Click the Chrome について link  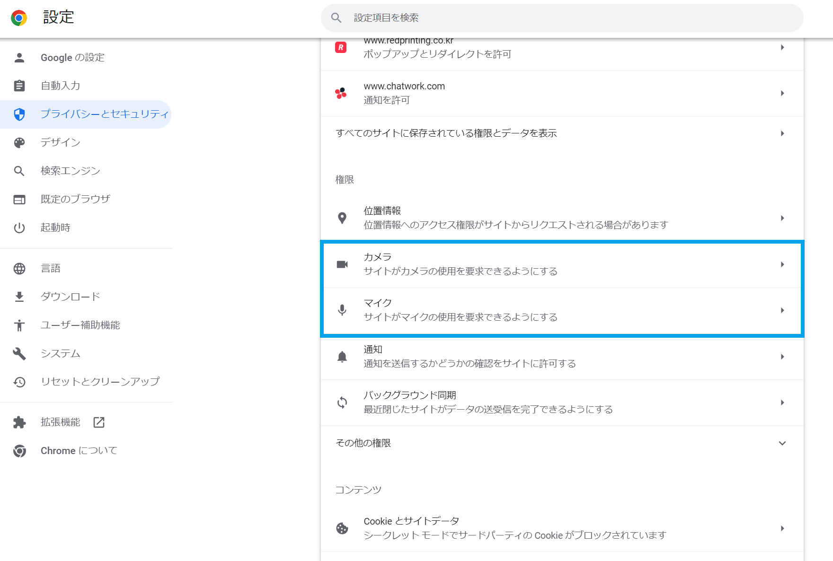coord(78,450)
